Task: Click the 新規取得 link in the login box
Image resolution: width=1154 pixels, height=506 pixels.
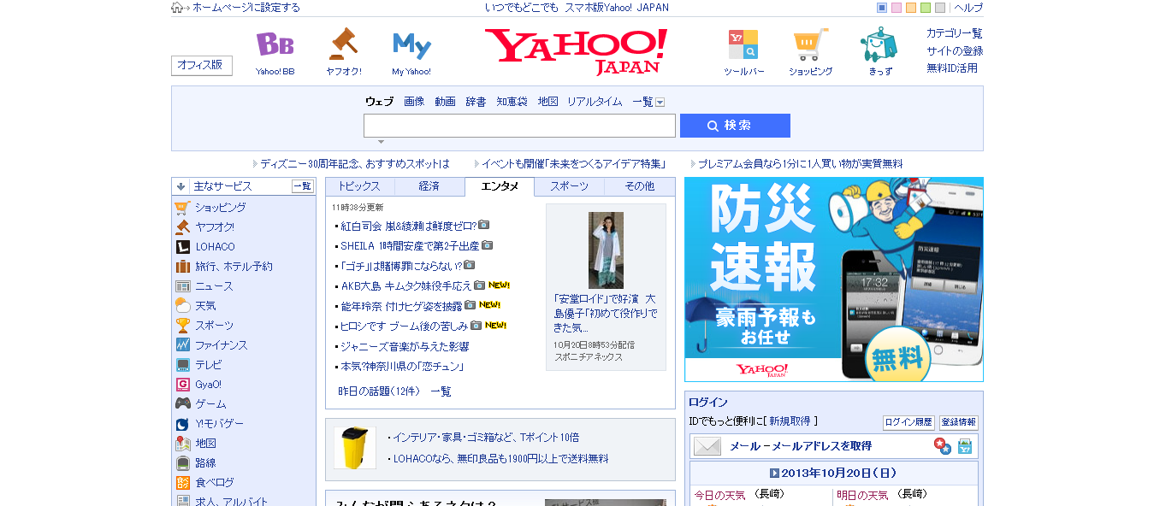Action: pyautogui.click(x=790, y=421)
